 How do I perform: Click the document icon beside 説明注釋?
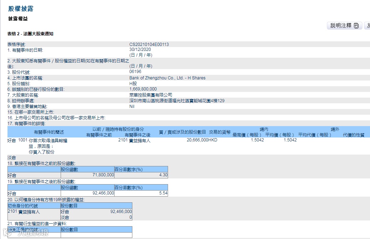[356, 26]
